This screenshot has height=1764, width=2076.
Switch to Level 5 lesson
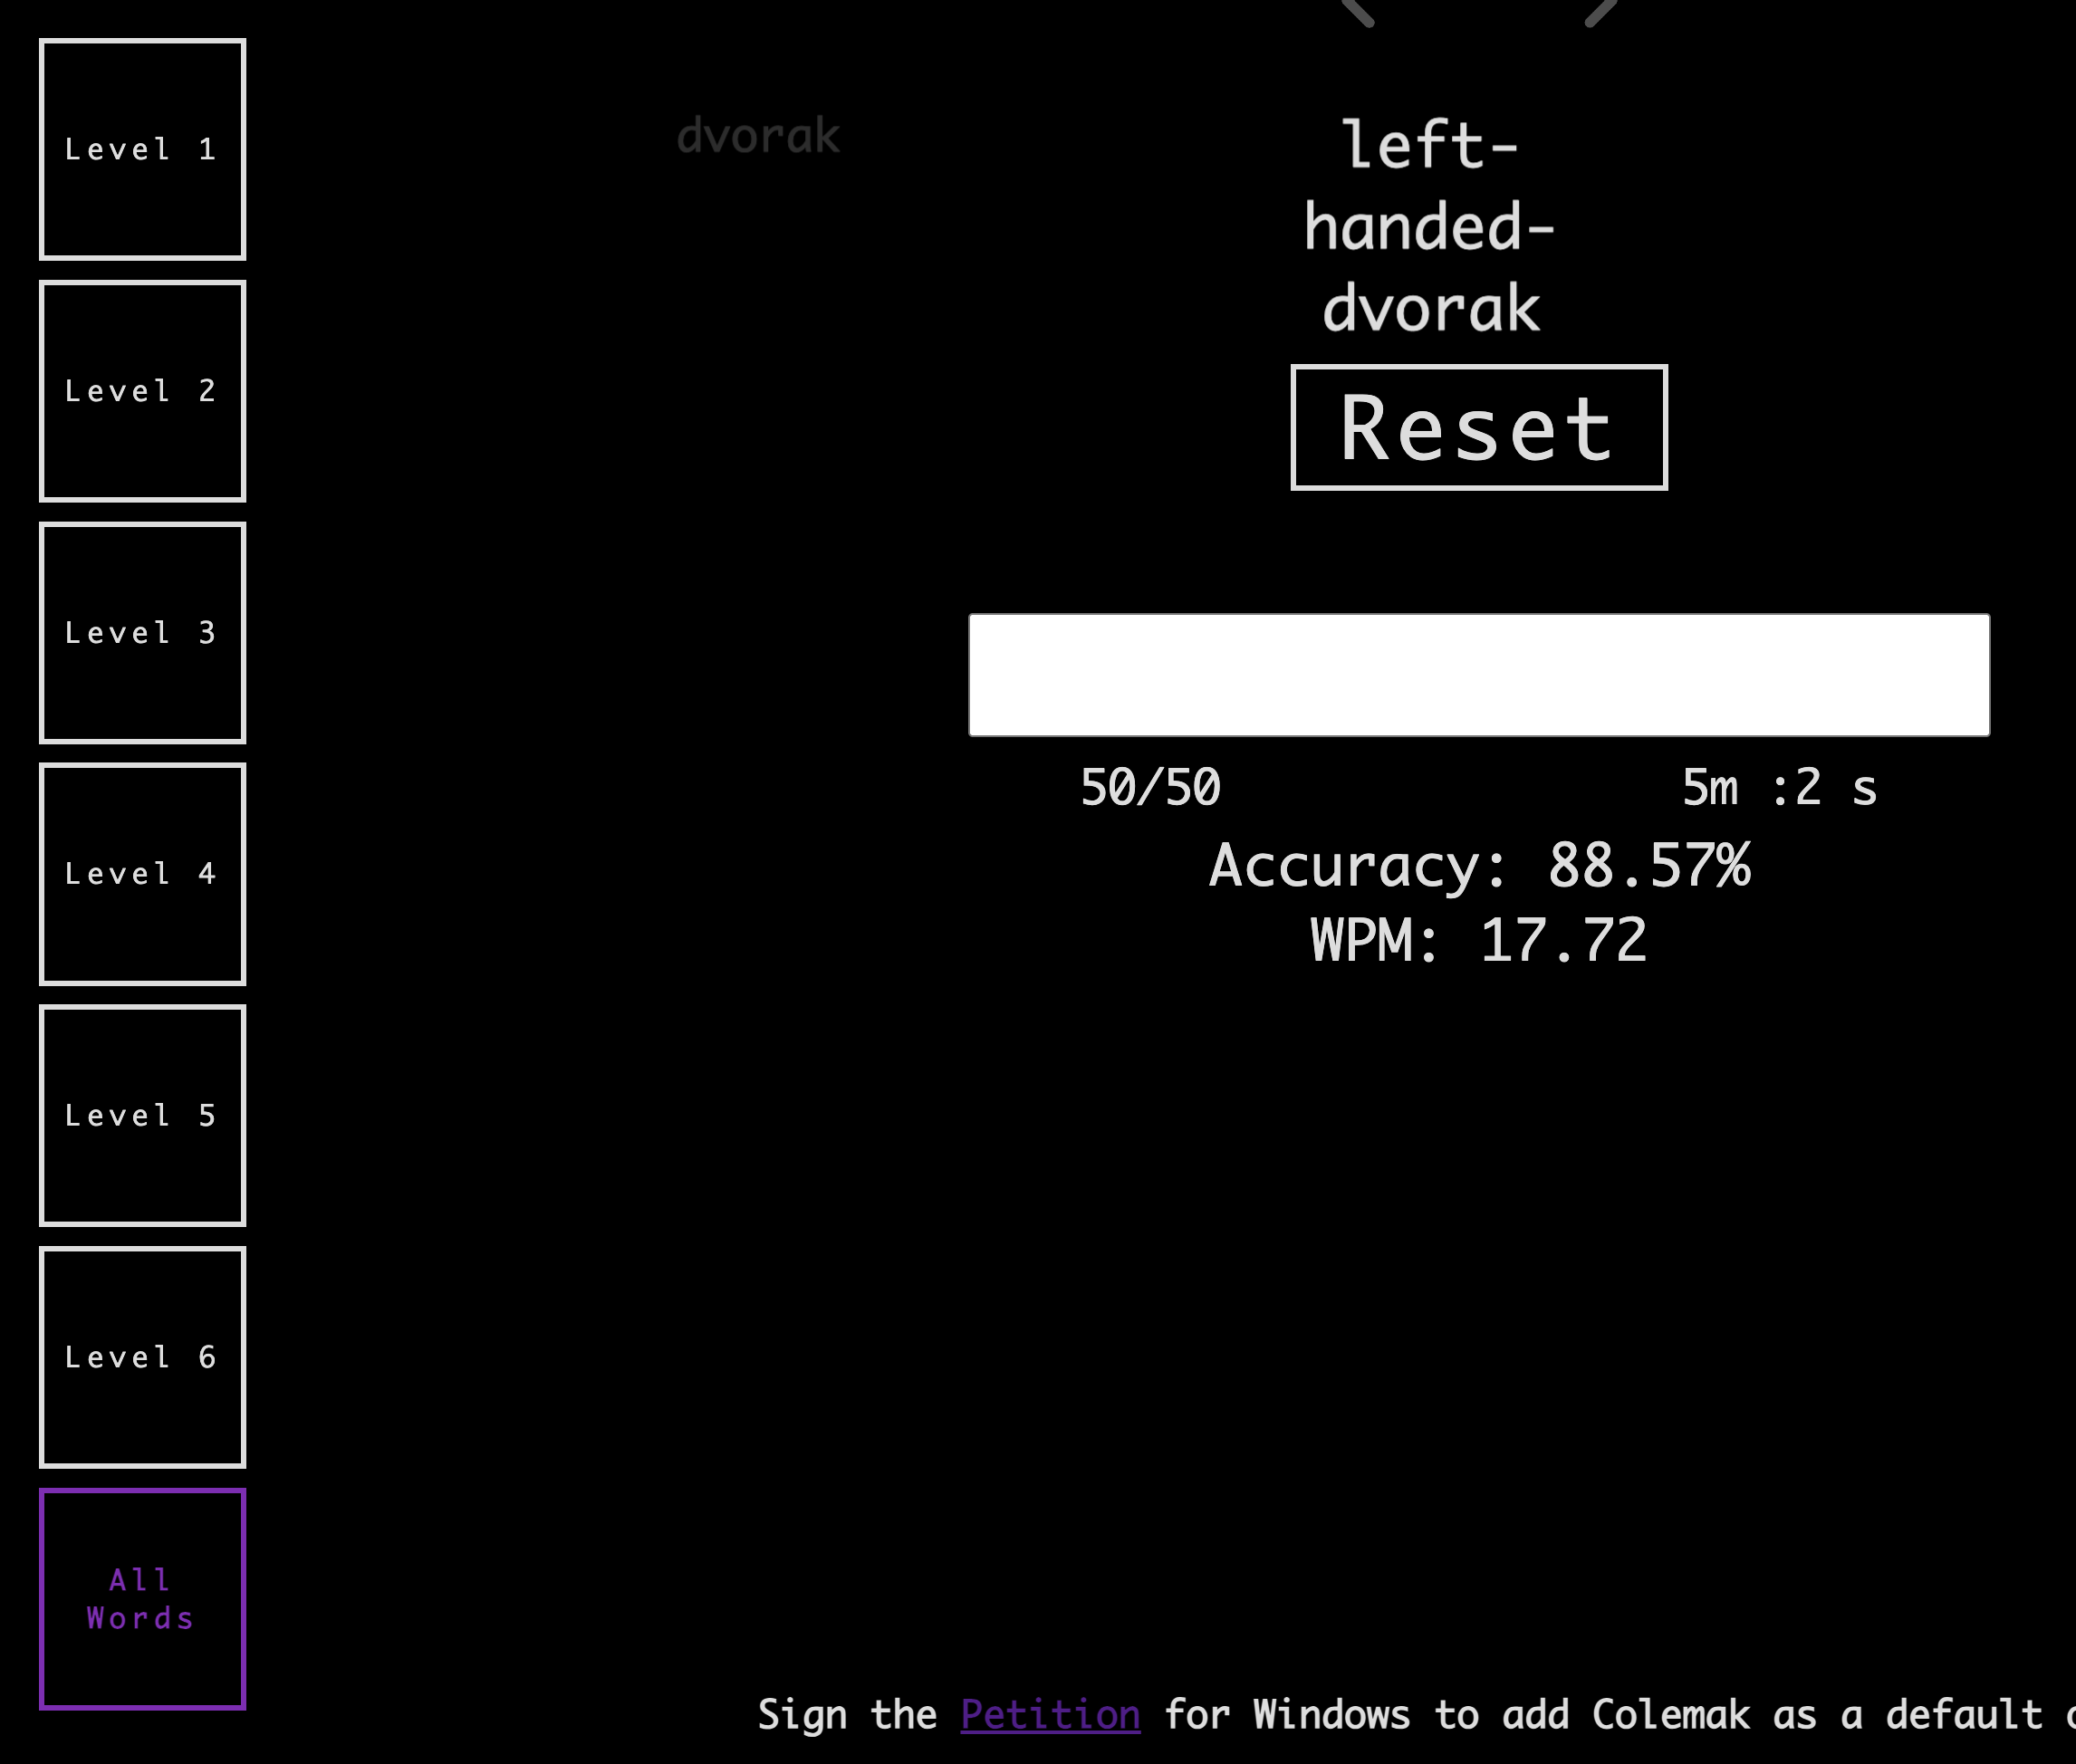(142, 1116)
